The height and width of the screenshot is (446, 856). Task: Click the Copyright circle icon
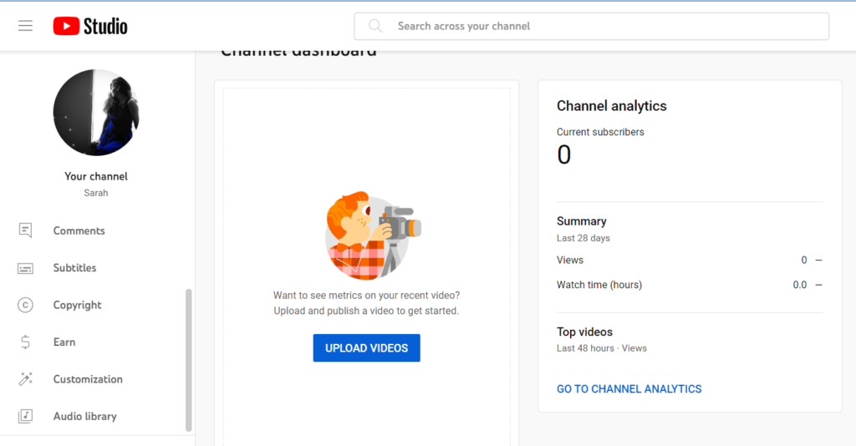pyautogui.click(x=25, y=305)
